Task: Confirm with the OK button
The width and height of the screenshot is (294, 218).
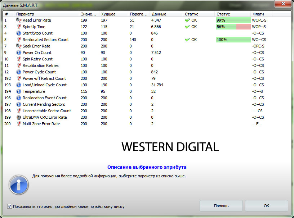Action: tap(267, 206)
